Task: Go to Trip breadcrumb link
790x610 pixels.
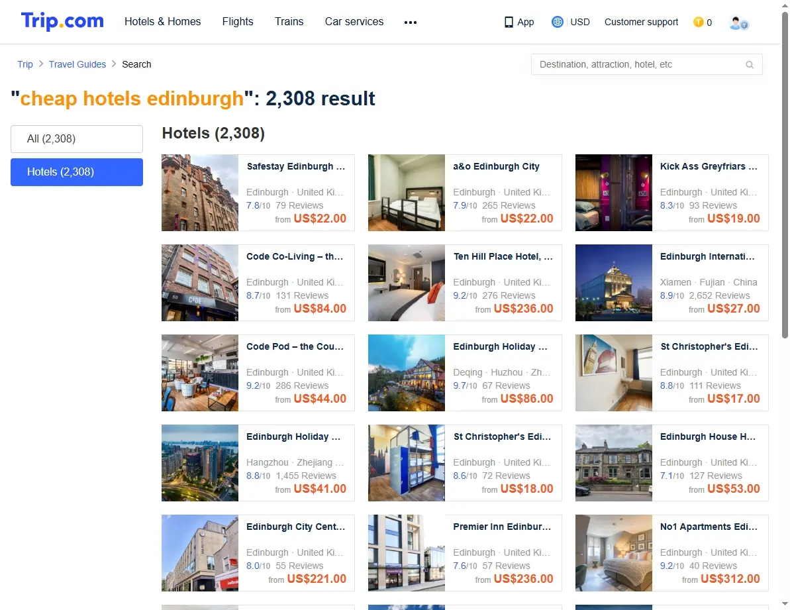Action: click(x=25, y=64)
